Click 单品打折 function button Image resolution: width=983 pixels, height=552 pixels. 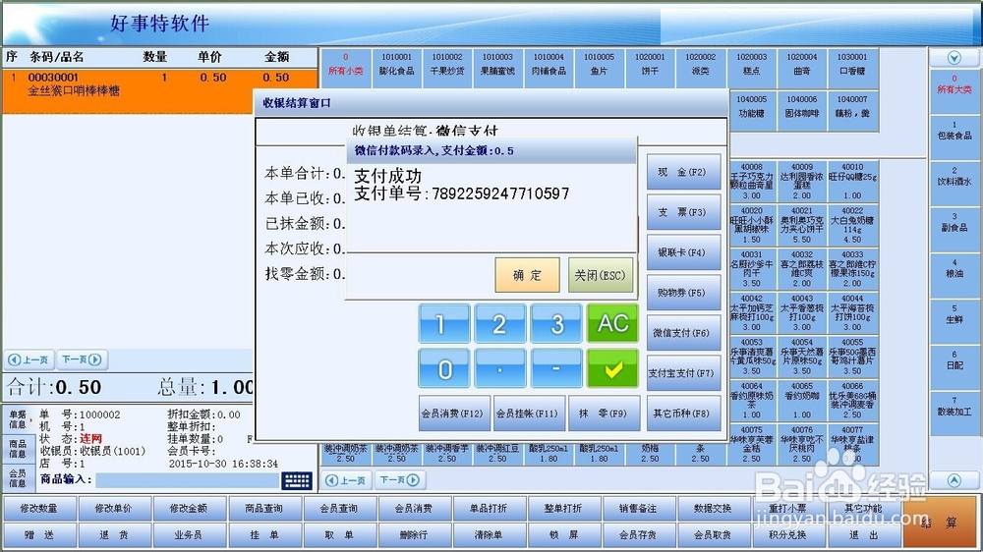click(489, 508)
